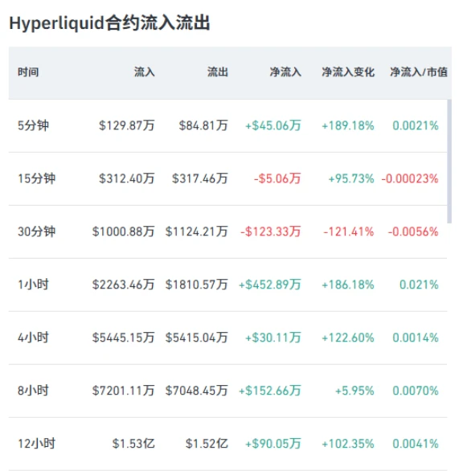Viewport: 459px width, 471px height.
Task: Click ratio value 0.0070%
Action: [416, 391]
